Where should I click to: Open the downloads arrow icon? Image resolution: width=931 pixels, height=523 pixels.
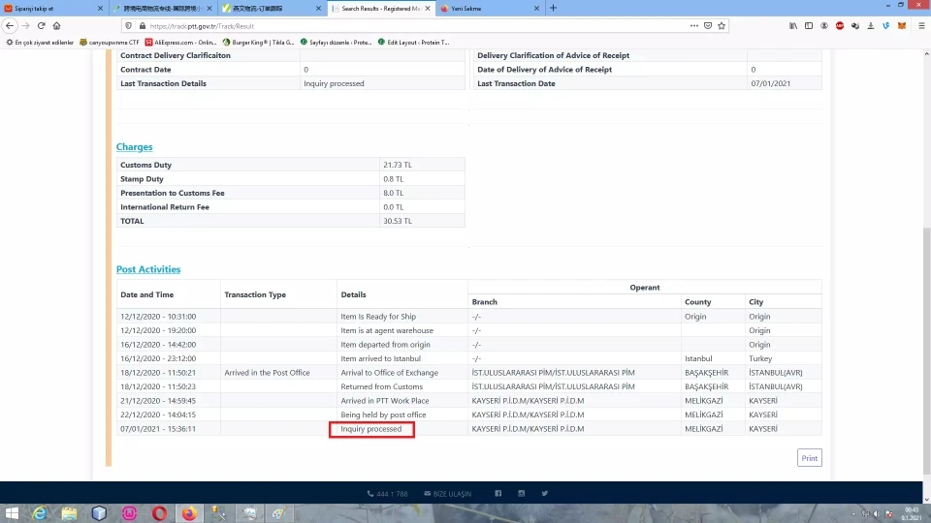tap(871, 25)
